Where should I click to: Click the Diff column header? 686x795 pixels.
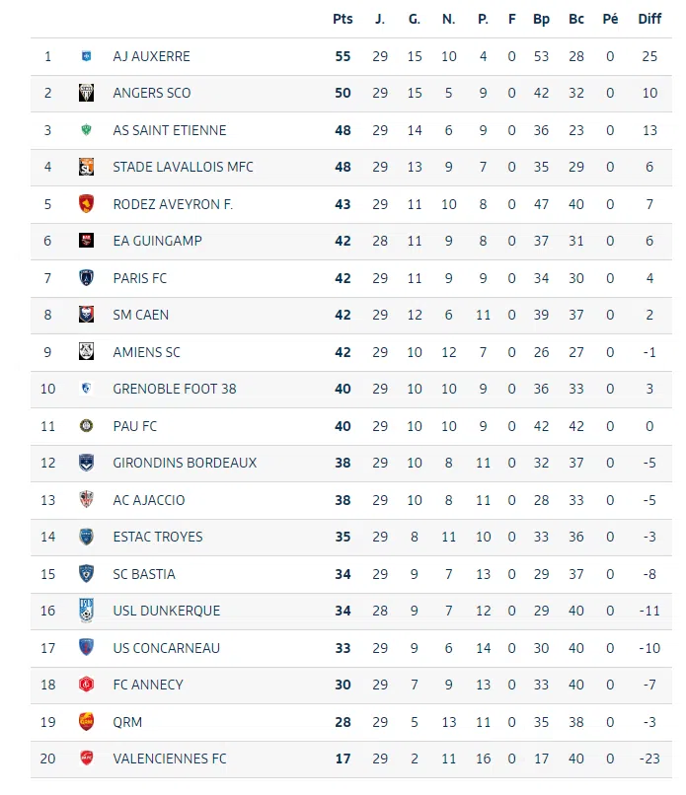(649, 19)
